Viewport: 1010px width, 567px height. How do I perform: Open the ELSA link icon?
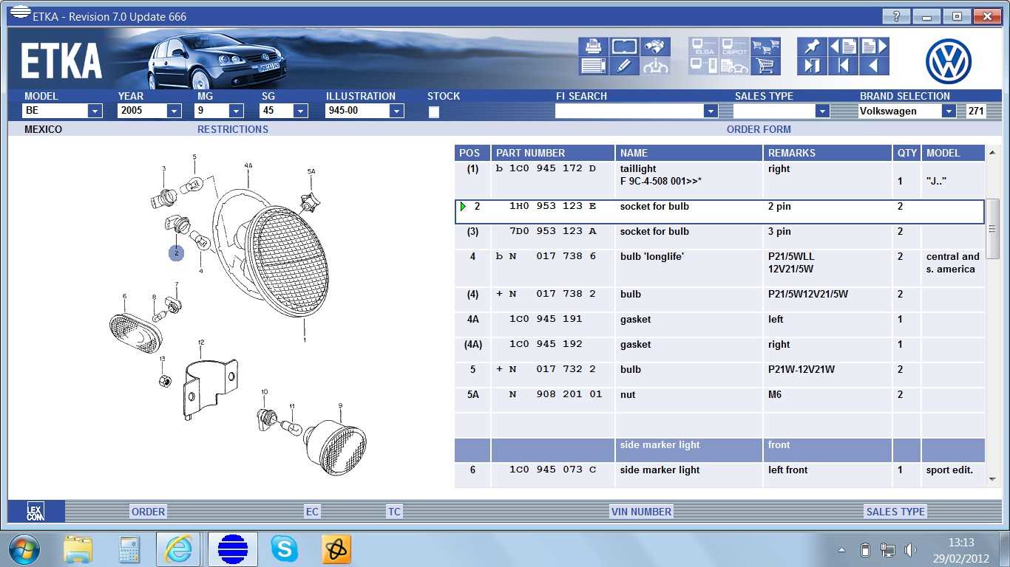[703, 47]
